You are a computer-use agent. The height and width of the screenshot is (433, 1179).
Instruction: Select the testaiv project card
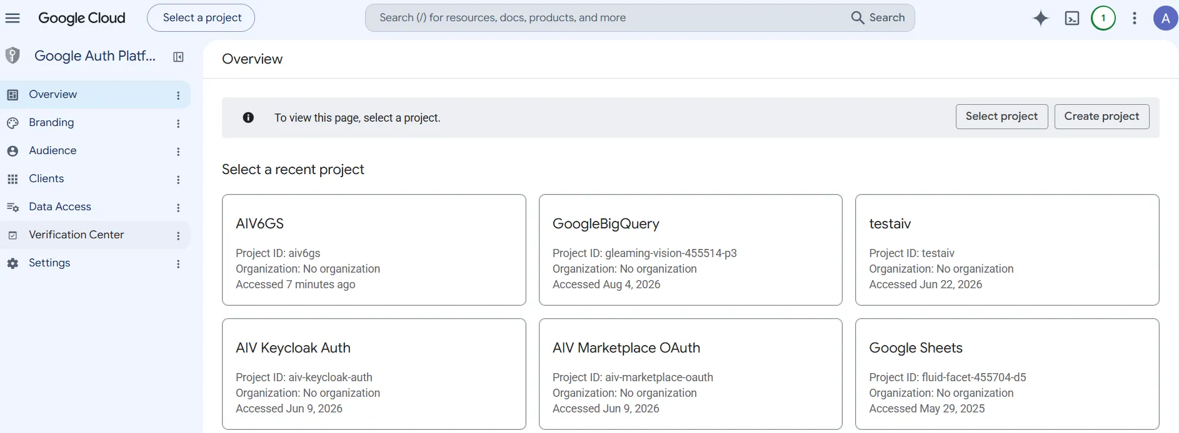click(1007, 250)
